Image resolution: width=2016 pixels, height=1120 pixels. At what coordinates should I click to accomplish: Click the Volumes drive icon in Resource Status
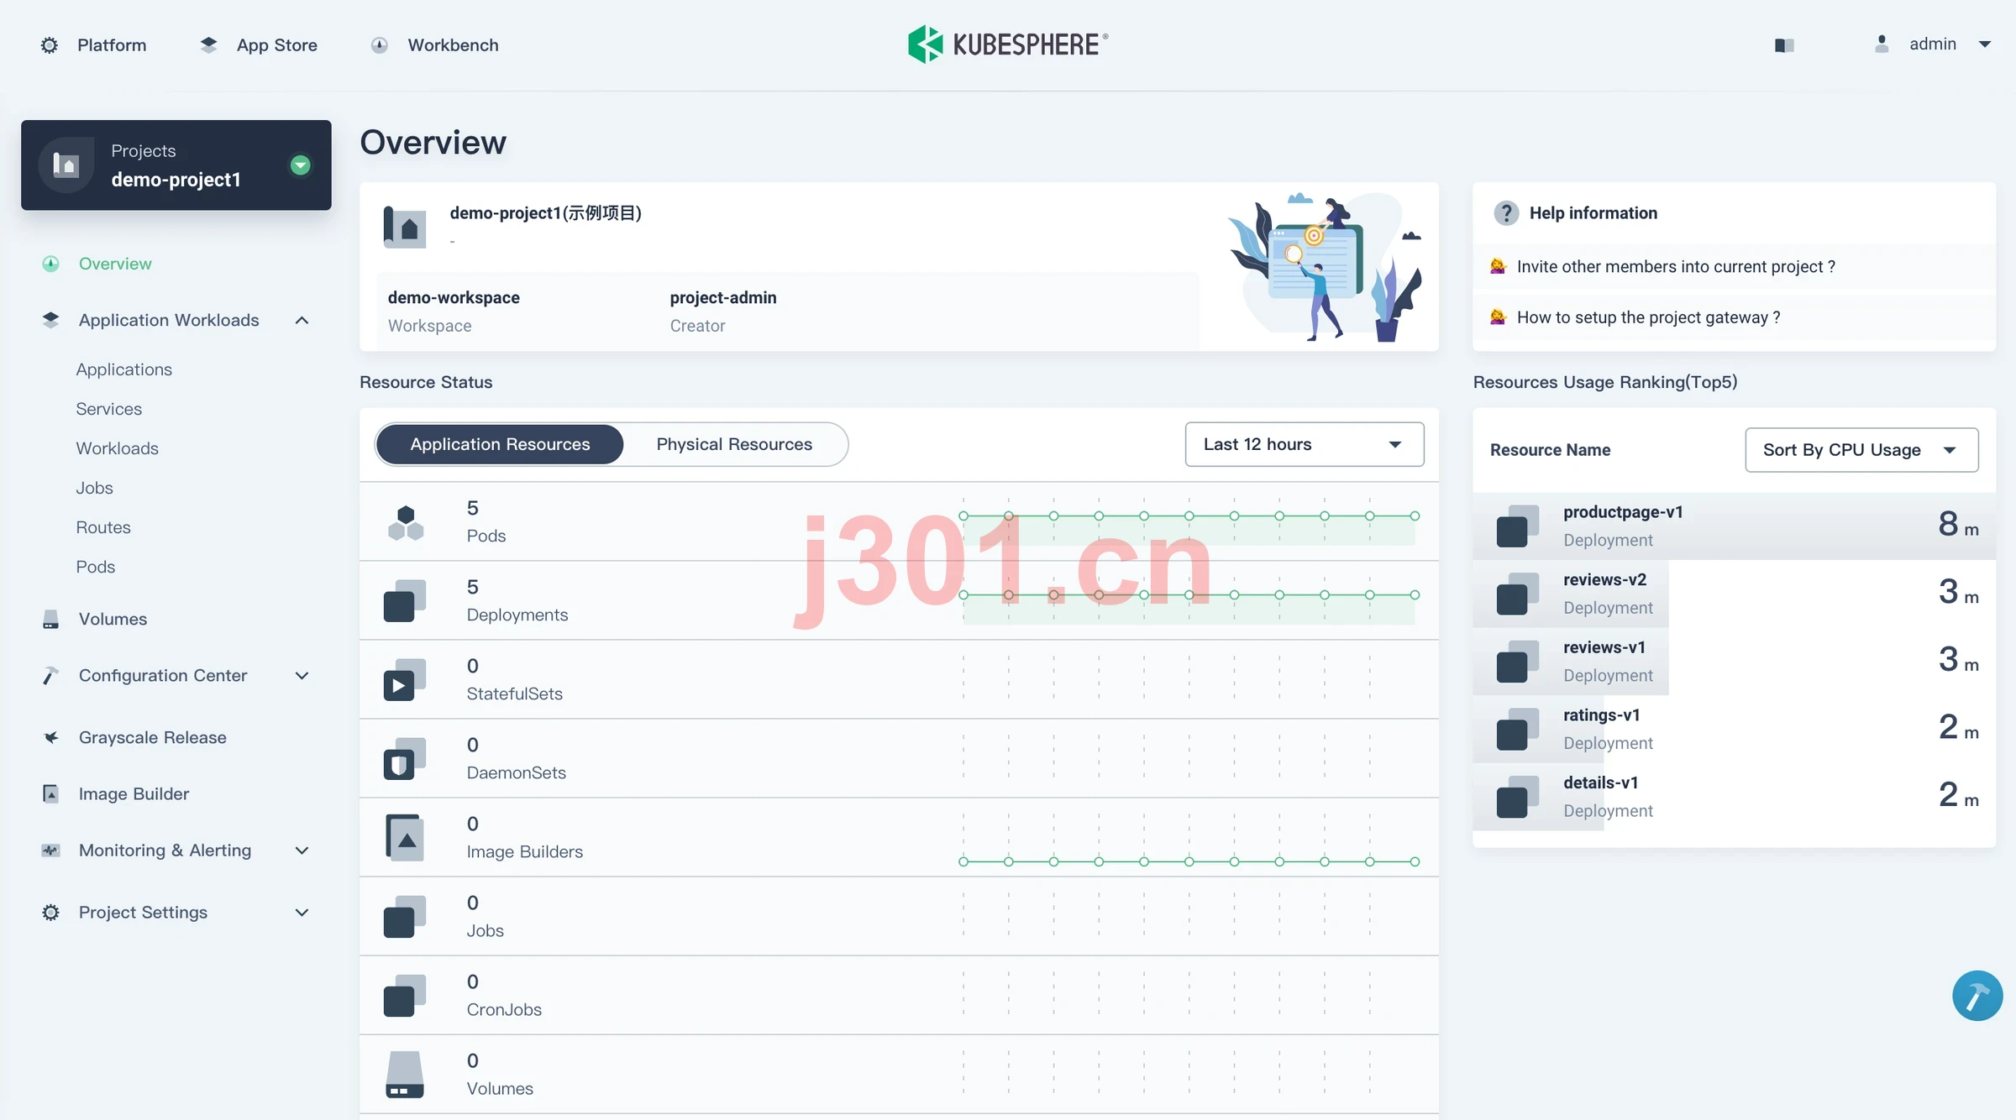pyautogui.click(x=404, y=1075)
